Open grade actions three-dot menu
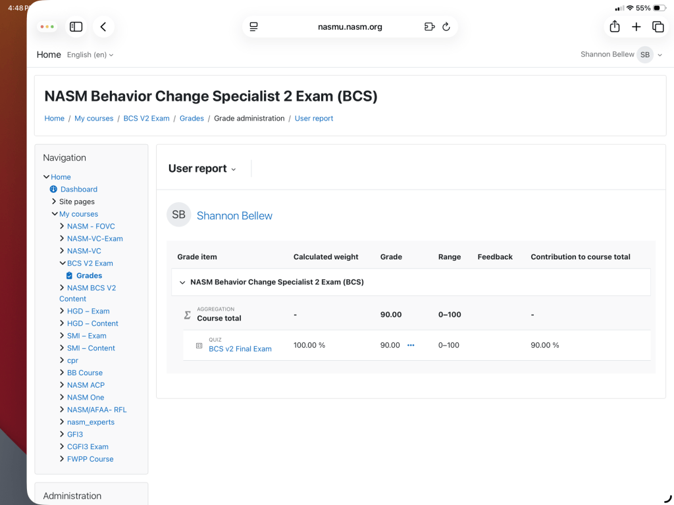 [411, 345]
